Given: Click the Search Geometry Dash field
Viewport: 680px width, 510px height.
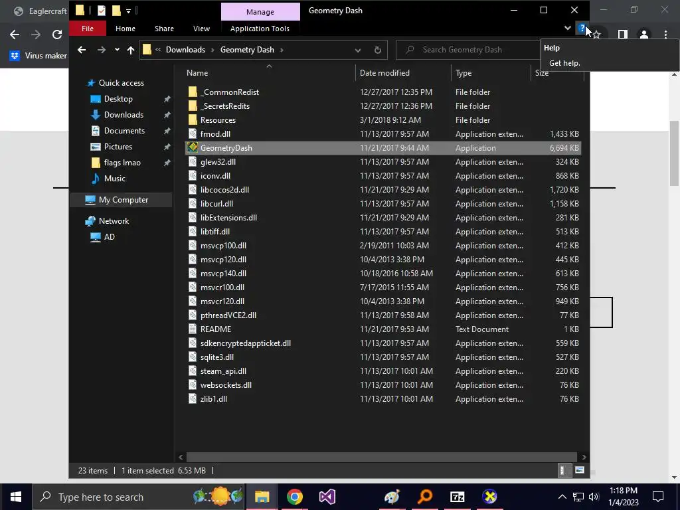Looking at the screenshot, I should pyautogui.click(x=468, y=50).
